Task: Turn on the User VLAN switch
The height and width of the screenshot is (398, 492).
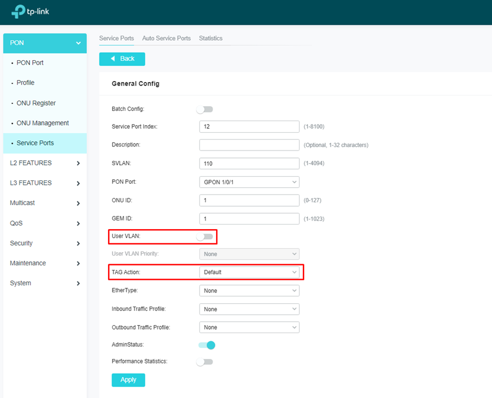Action: pyautogui.click(x=204, y=237)
